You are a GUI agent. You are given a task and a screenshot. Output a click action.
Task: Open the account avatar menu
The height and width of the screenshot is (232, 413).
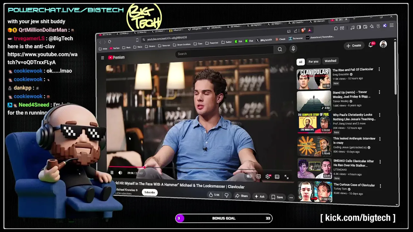383,44
